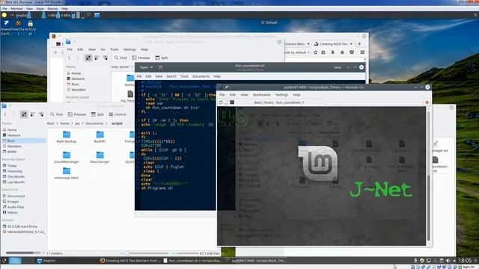Open Documents menu in text editor
The image size is (479, 269).
click(x=201, y=76)
